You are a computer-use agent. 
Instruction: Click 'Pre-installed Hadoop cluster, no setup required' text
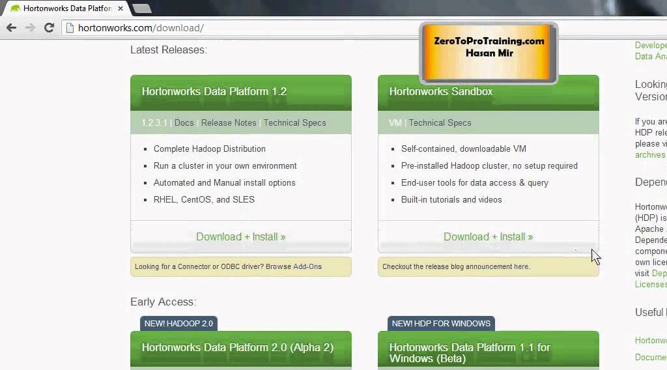(x=489, y=166)
